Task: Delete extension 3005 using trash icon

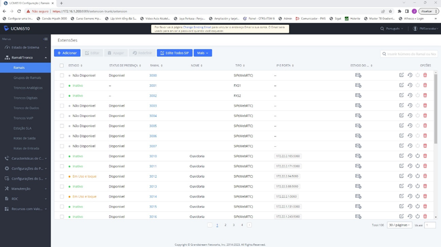Action: click(425, 126)
